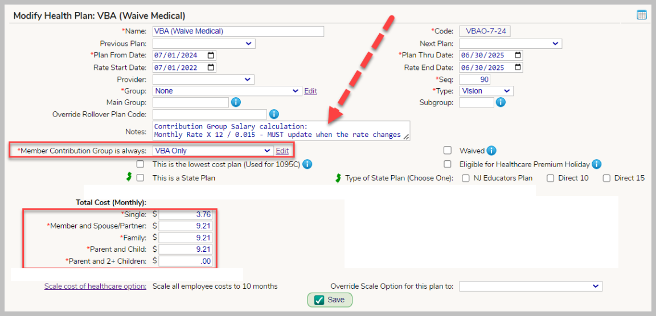Open the table icon at top right
This screenshot has width=656, height=316.
641,15
